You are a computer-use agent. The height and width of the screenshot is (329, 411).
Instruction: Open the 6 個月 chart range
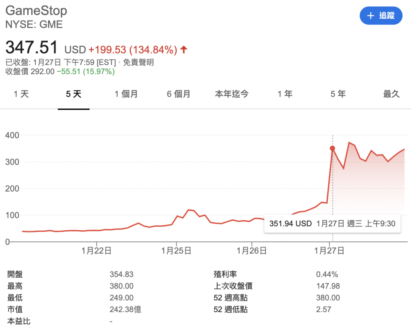(178, 94)
